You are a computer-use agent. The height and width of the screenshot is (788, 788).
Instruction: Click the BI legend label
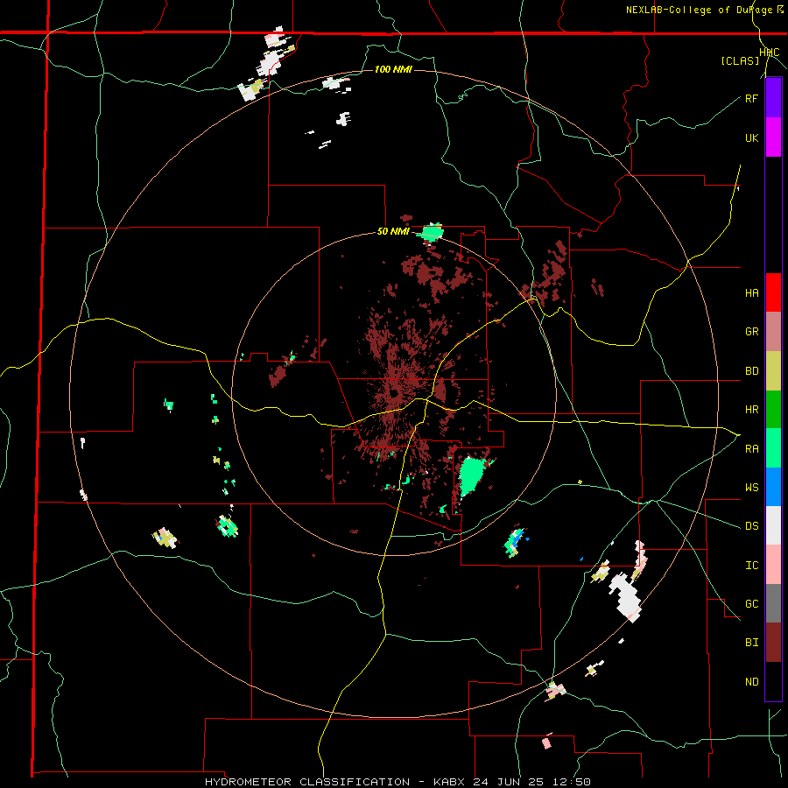pyautogui.click(x=751, y=643)
